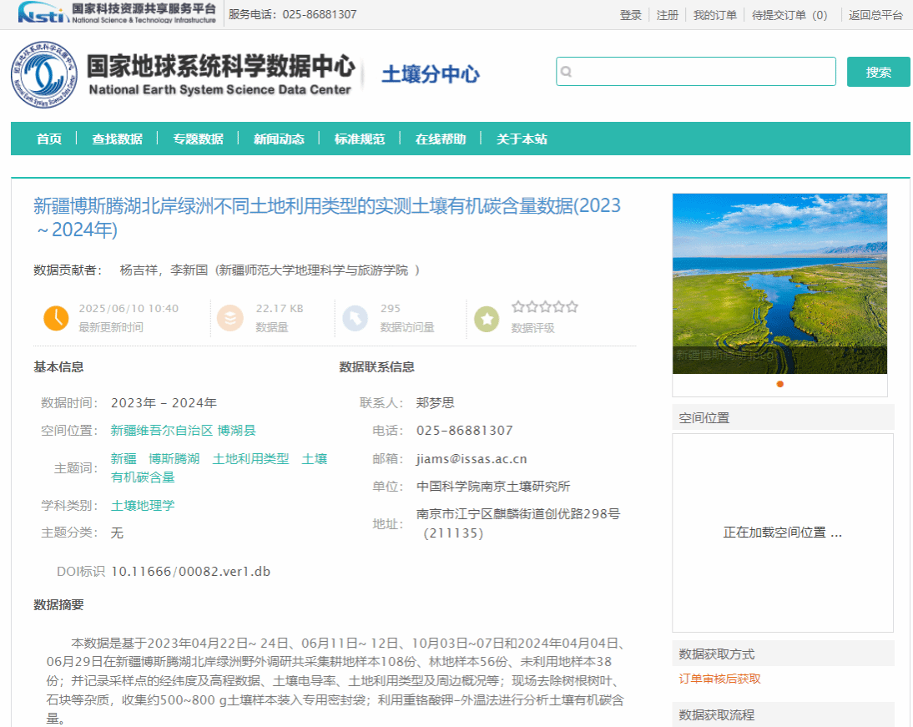
Task: Click the green star rating badge icon
Action: (487, 318)
